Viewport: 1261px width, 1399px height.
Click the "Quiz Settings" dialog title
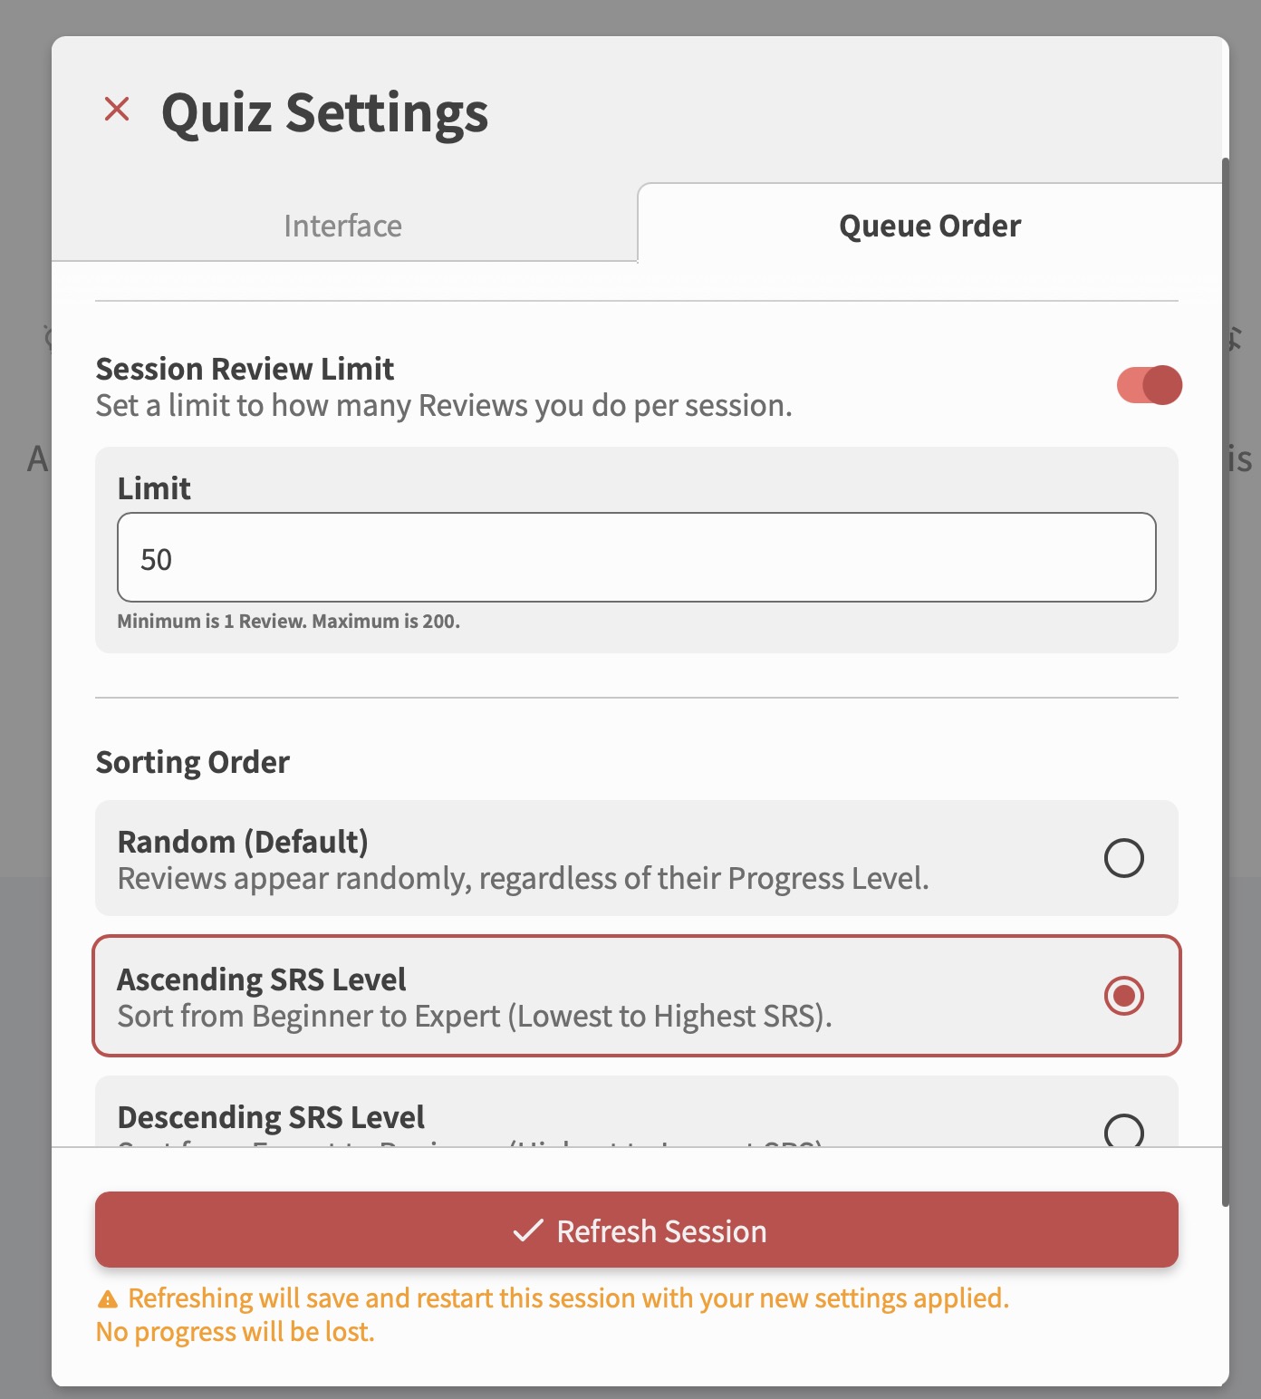(x=324, y=113)
